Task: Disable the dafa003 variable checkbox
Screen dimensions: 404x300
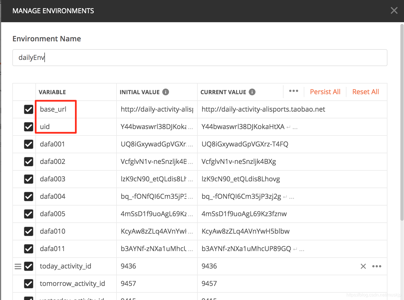Action: coord(29,179)
